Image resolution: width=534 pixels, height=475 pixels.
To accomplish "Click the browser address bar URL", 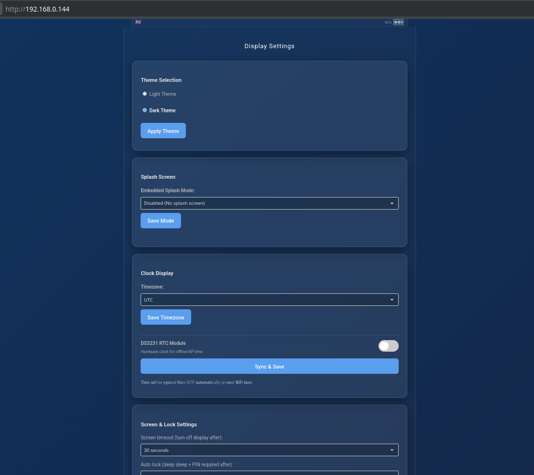I will [x=38, y=9].
